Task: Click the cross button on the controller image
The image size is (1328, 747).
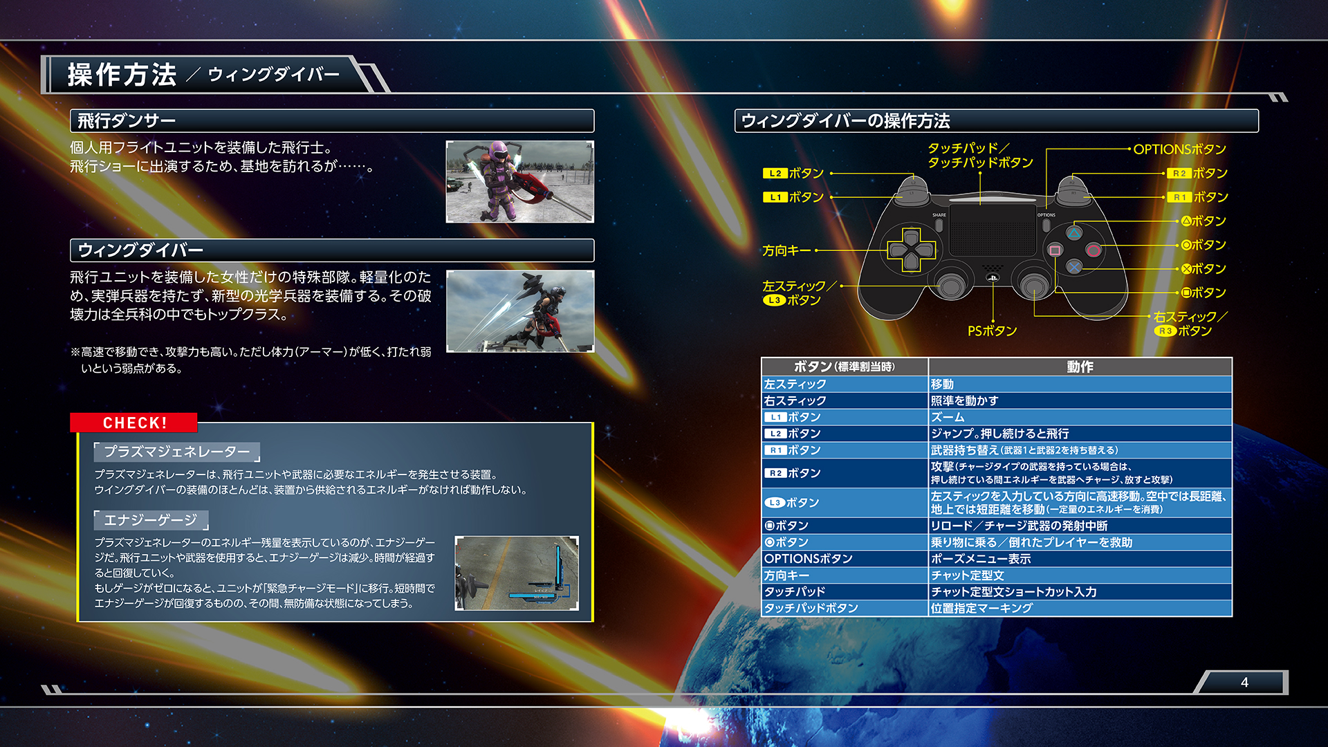Action: tap(1074, 267)
